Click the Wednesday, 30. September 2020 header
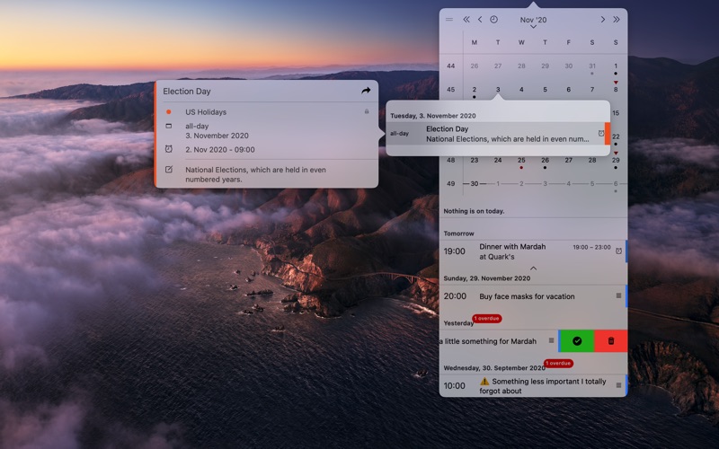The width and height of the screenshot is (719, 449). [x=494, y=368]
